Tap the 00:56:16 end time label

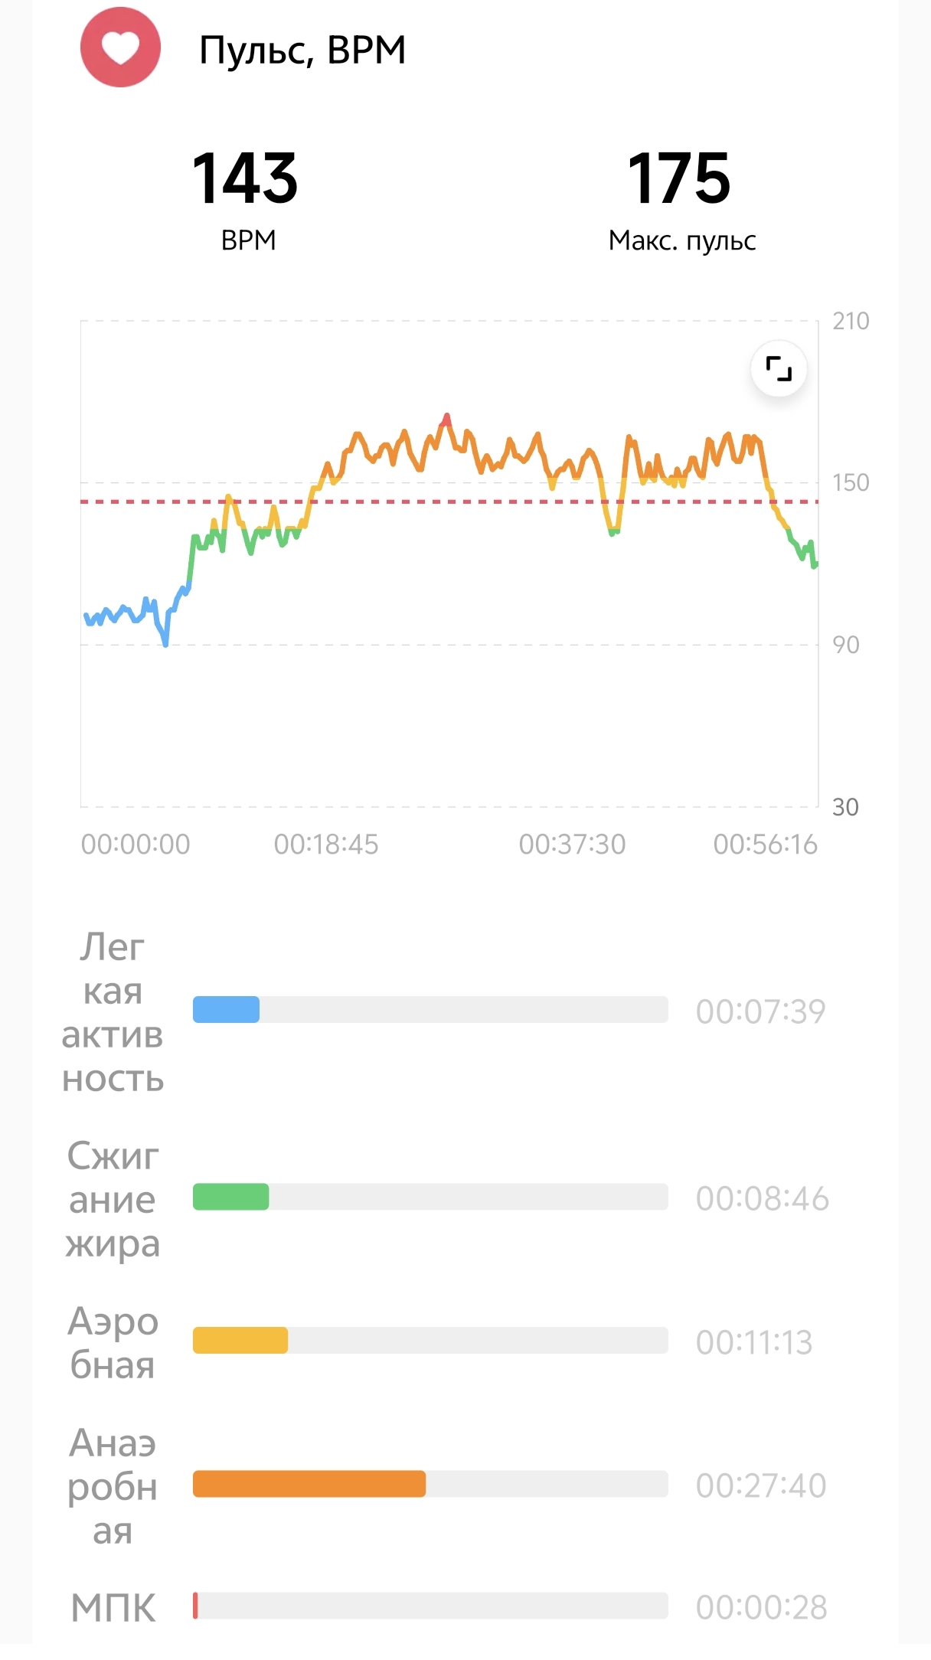[x=766, y=845]
